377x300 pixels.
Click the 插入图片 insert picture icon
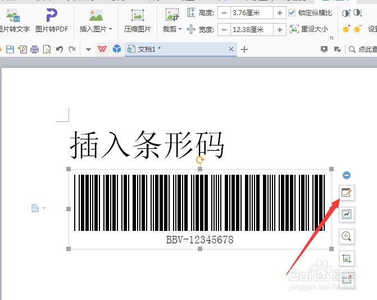coord(96,16)
